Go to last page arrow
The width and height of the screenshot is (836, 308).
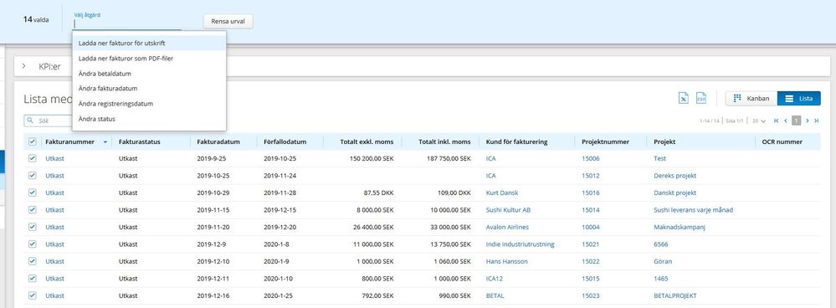816,121
